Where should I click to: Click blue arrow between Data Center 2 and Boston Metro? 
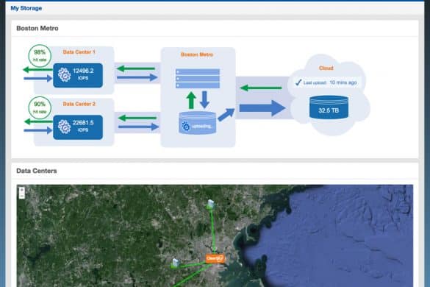(138, 127)
